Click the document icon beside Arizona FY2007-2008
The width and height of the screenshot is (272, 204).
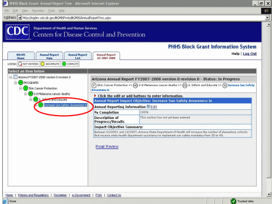click(15, 77)
